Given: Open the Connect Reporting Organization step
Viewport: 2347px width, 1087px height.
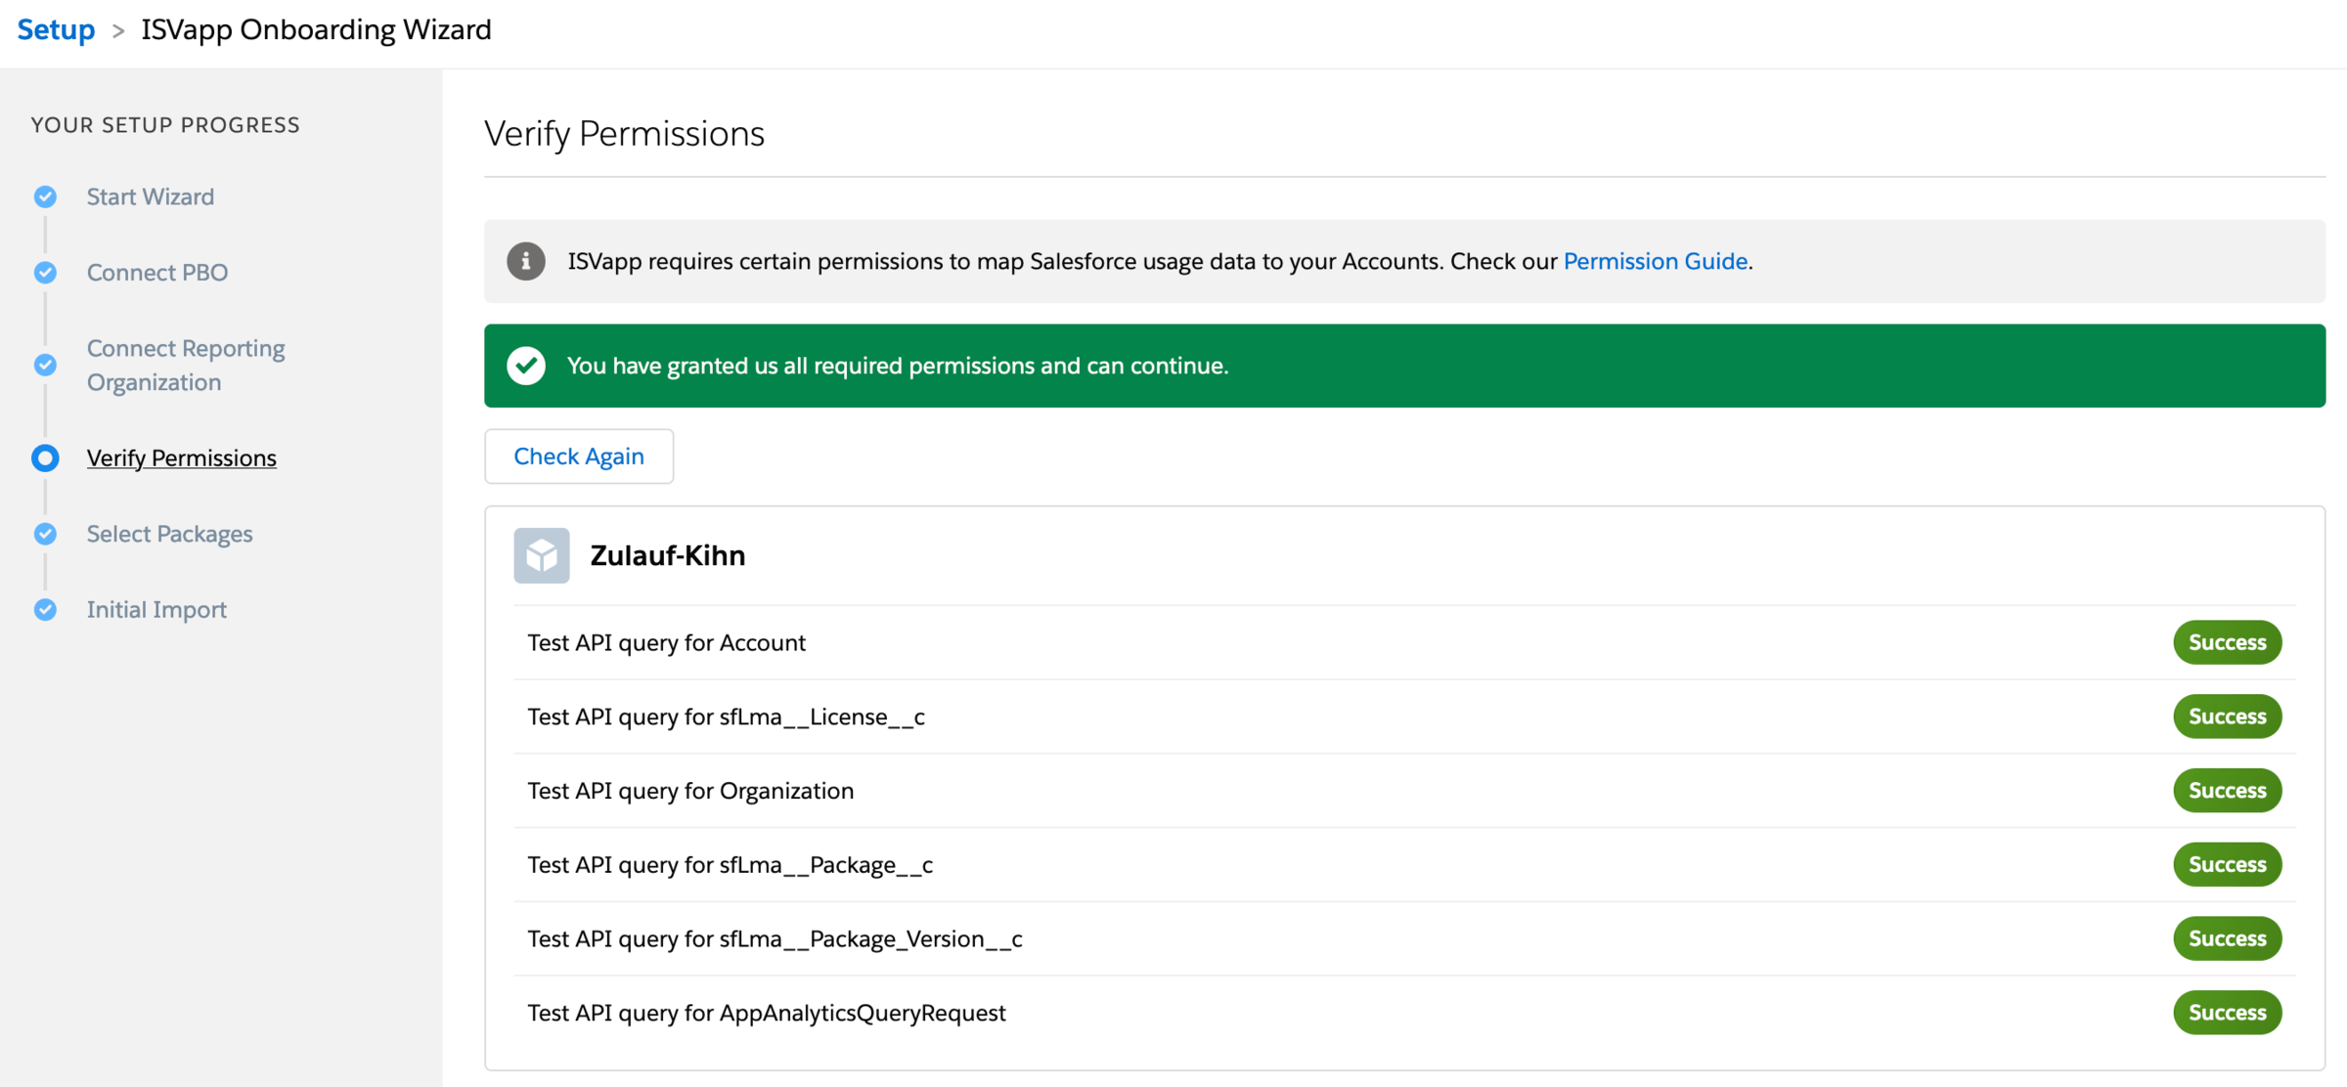Looking at the screenshot, I should point(185,365).
